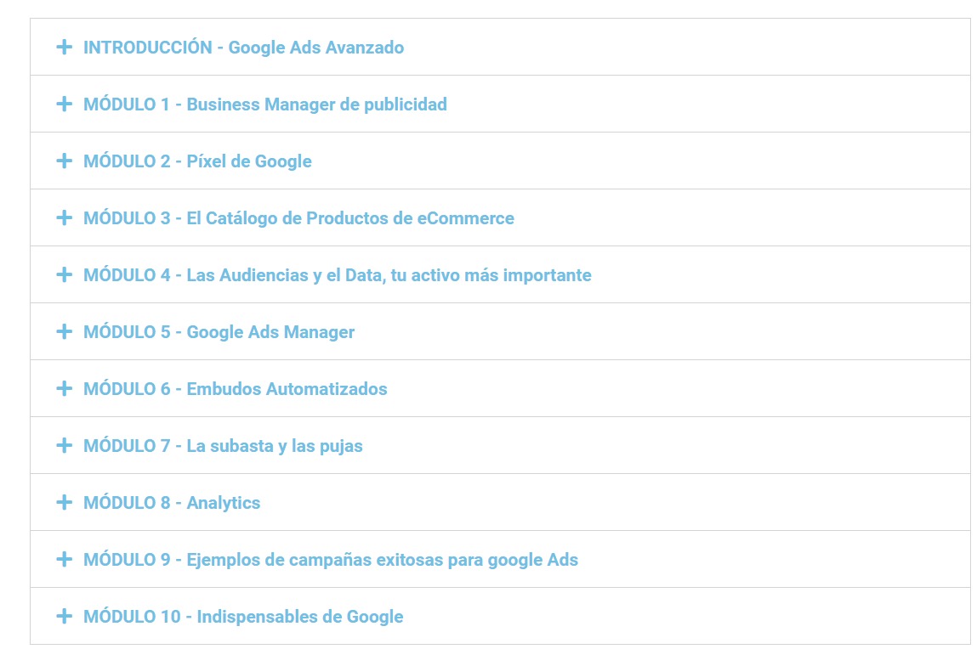Click the plus icon next to MÓDULO 7

click(x=64, y=445)
